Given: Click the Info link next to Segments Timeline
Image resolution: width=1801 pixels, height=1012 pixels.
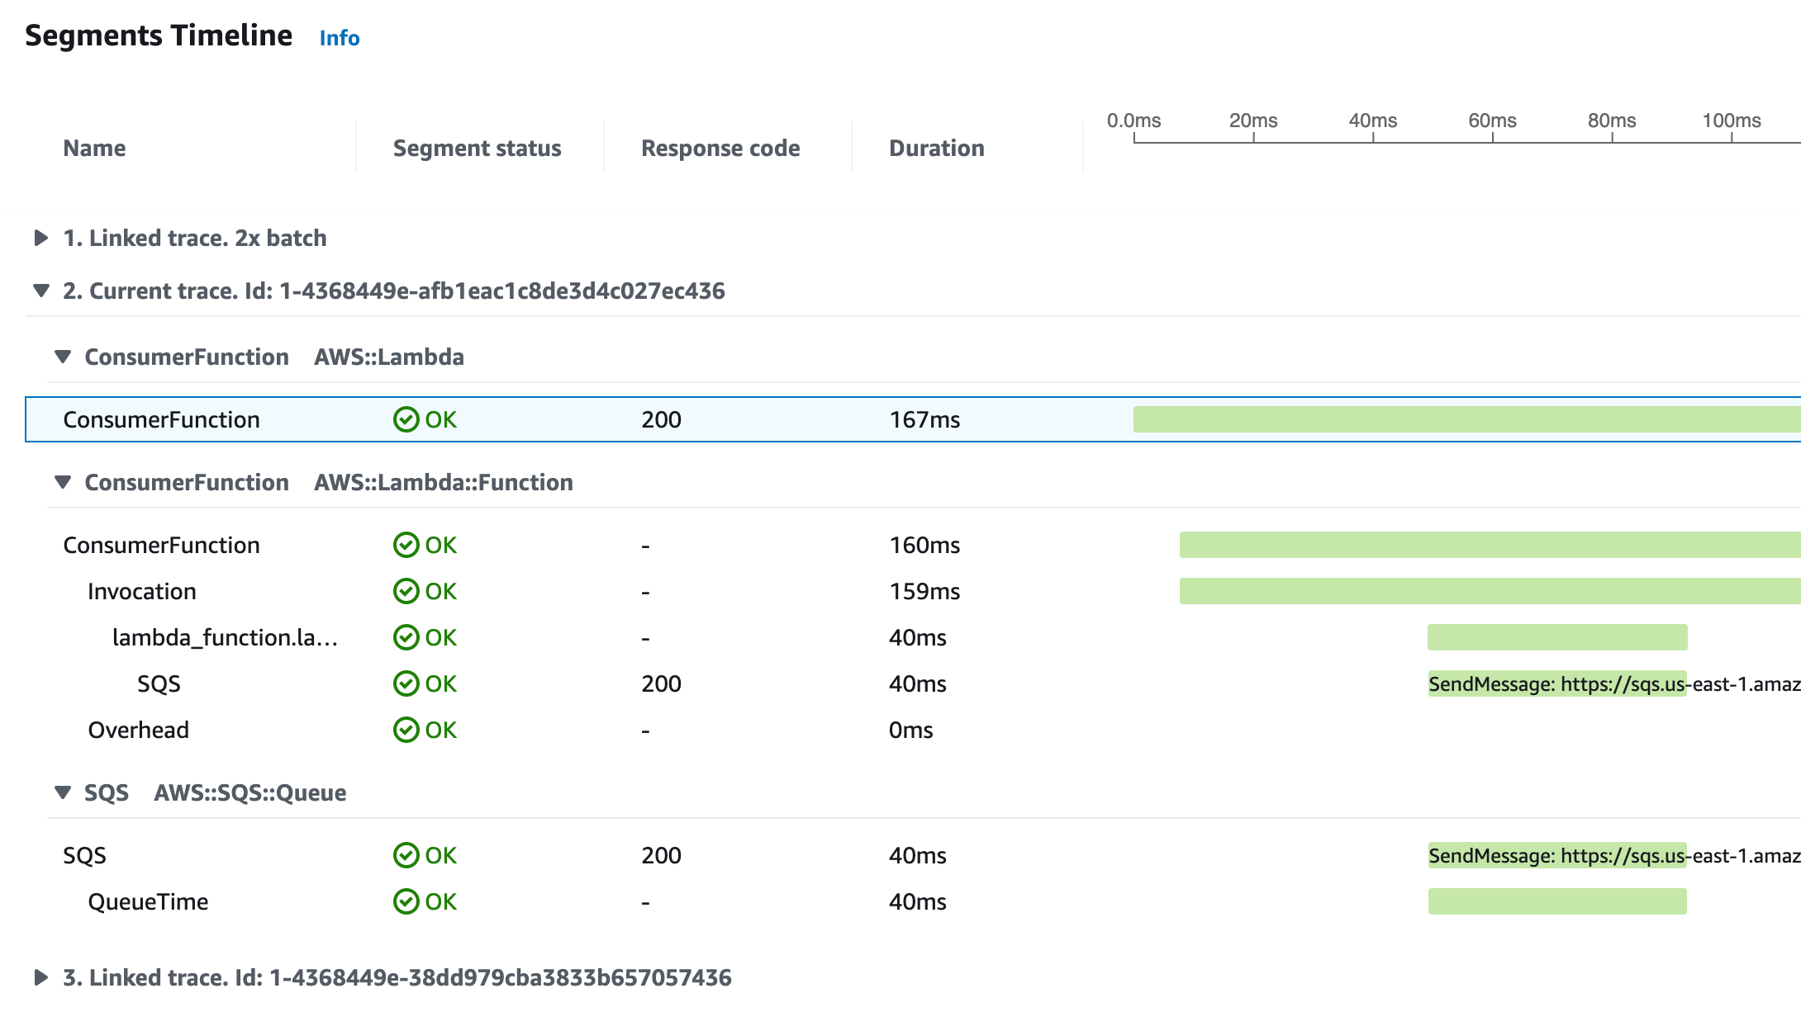Looking at the screenshot, I should point(340,37).
